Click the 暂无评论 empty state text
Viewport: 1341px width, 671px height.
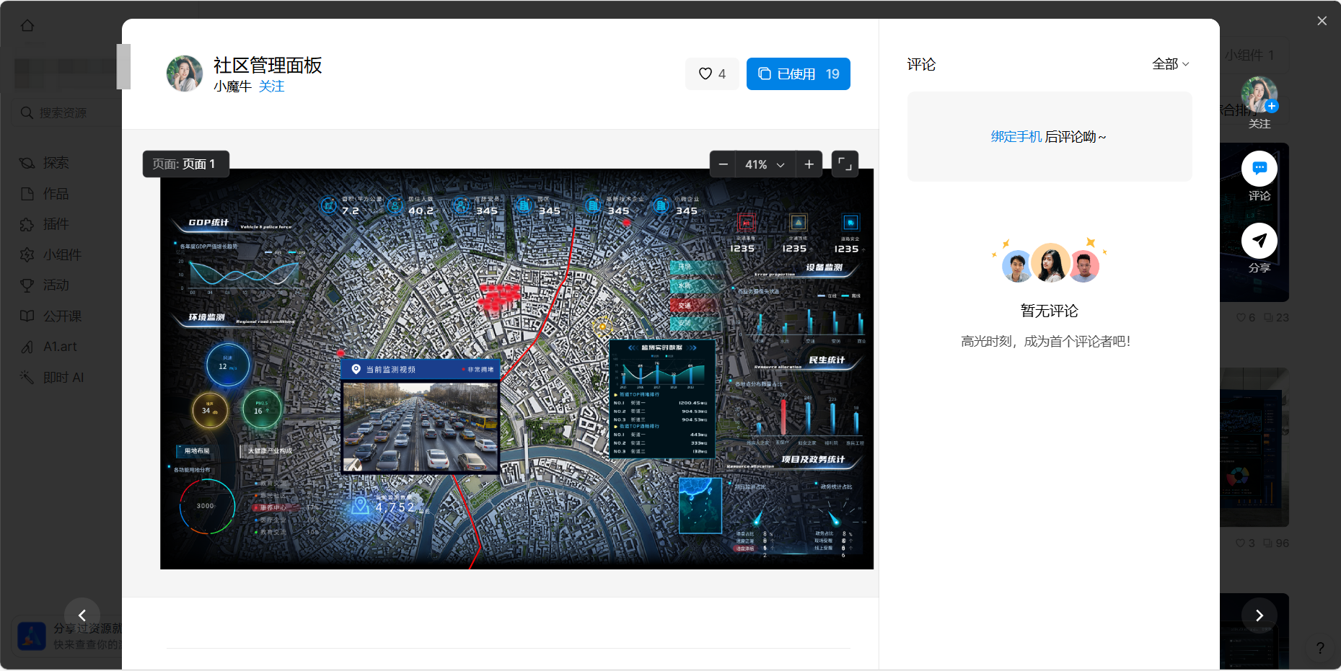point(1050,311)
